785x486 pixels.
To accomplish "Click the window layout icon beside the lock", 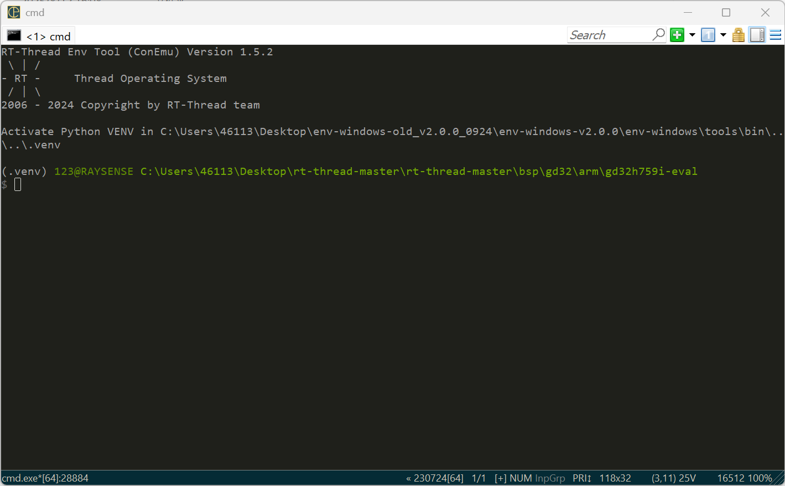I will pos(757,34).
